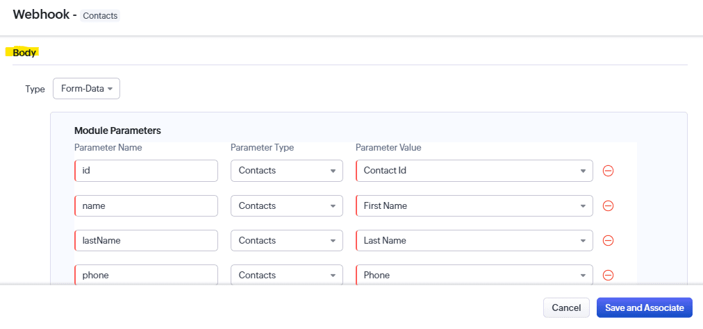This screenshot has height=329, width=703.
Task: Focus the id parameter name field
Action: pos(147,171)
